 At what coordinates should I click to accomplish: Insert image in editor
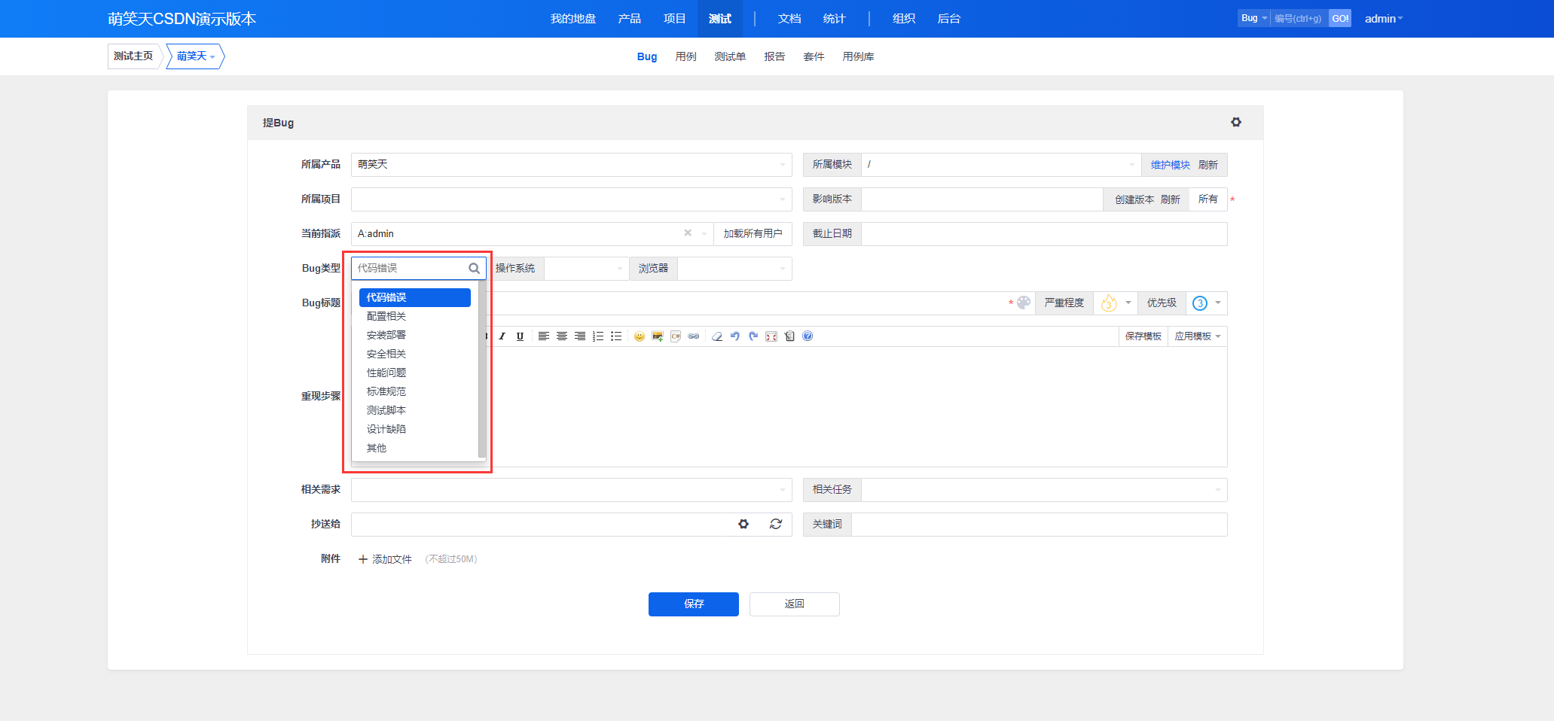658,336
